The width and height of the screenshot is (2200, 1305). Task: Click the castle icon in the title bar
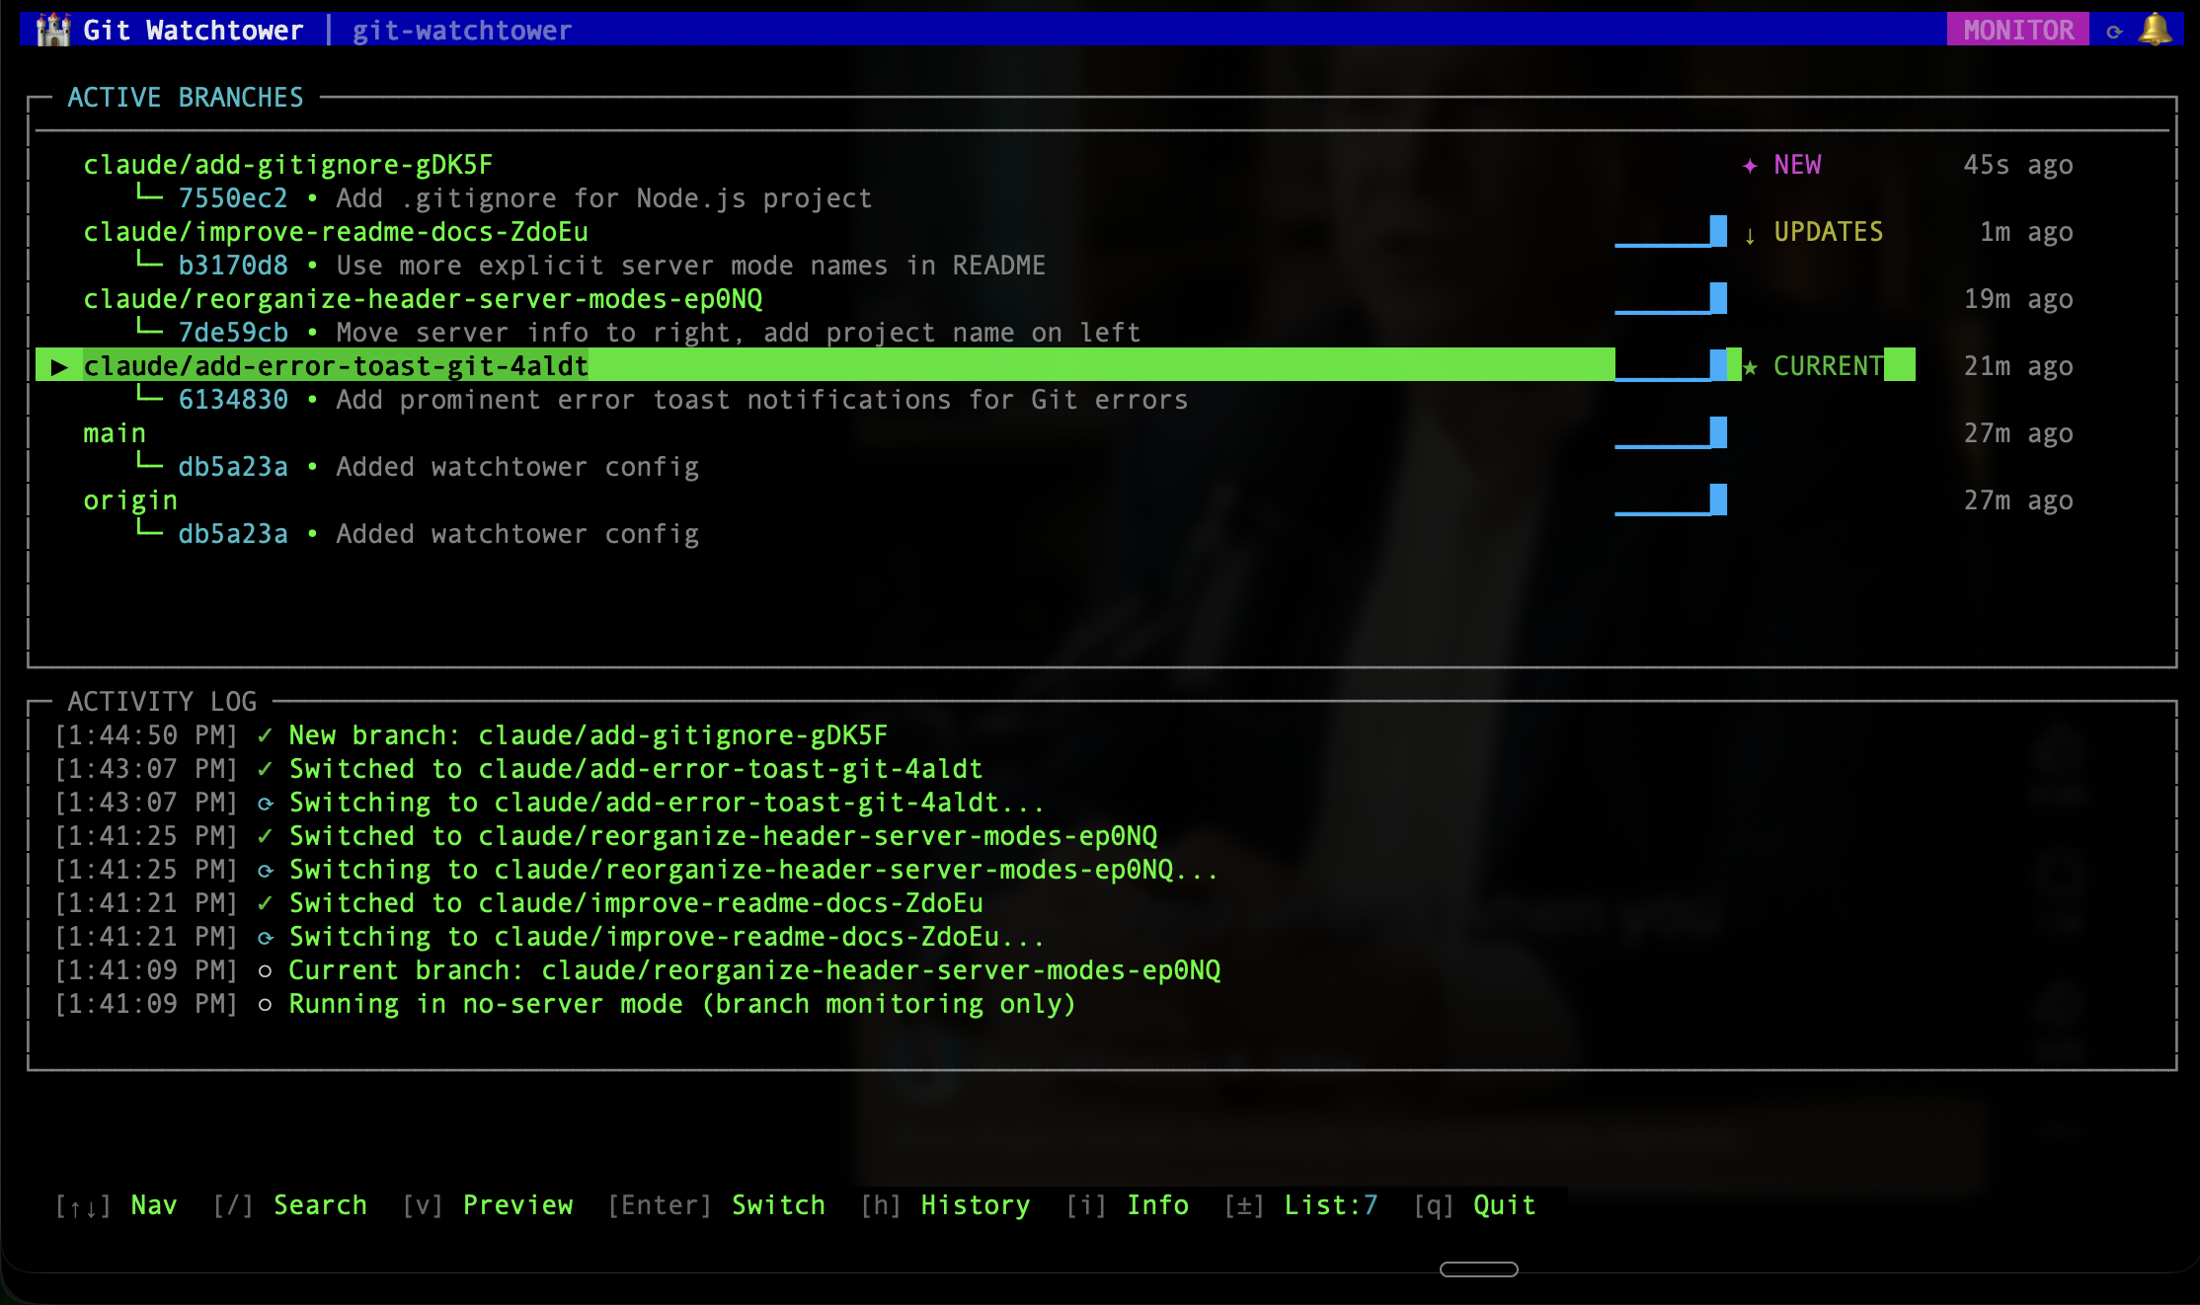[x=52, y=29]
